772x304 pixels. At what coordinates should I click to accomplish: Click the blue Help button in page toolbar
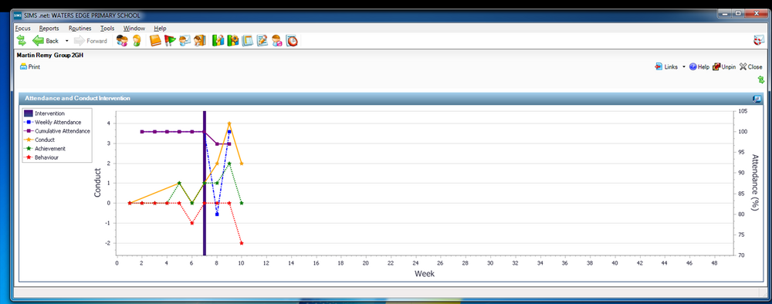[x=699, y=67]
